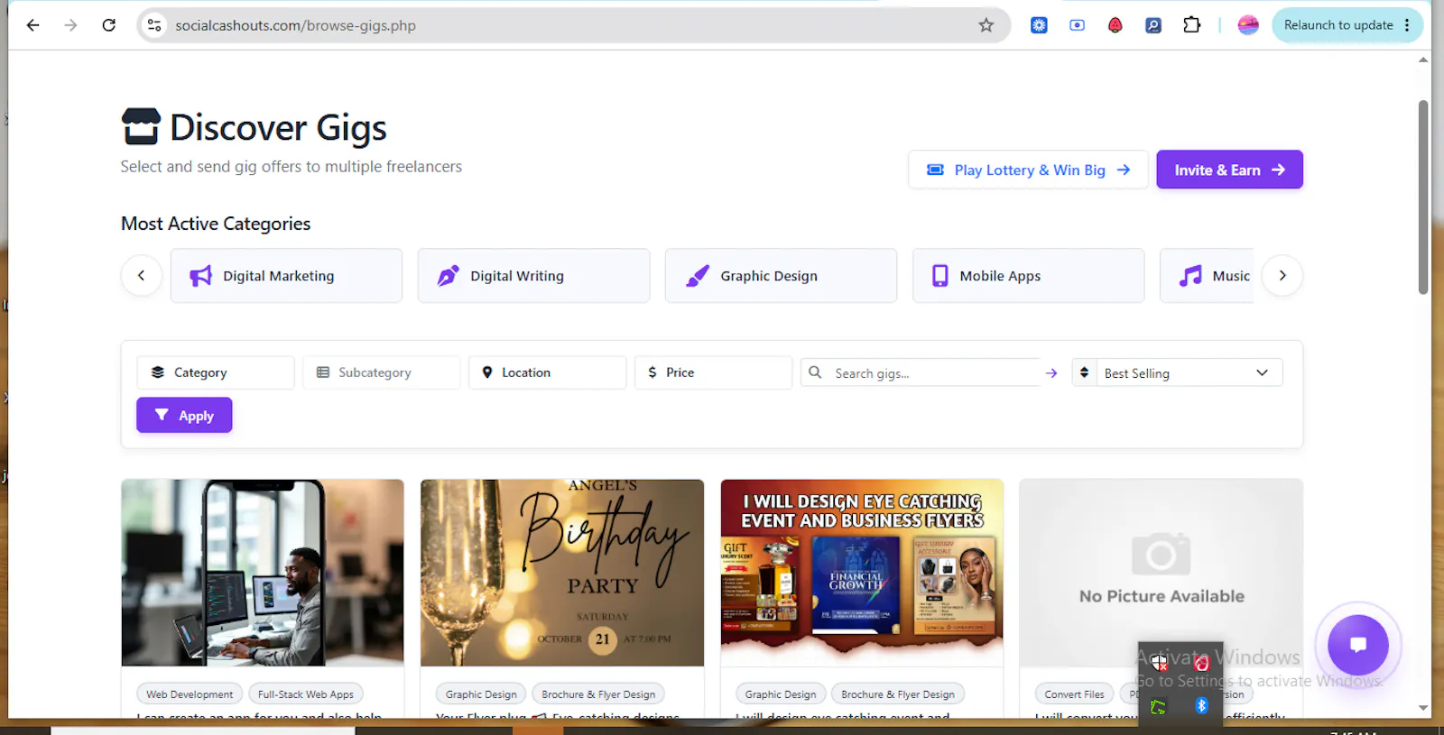
Task: Click Play Lottery & Win Big
Action: 1029,170
